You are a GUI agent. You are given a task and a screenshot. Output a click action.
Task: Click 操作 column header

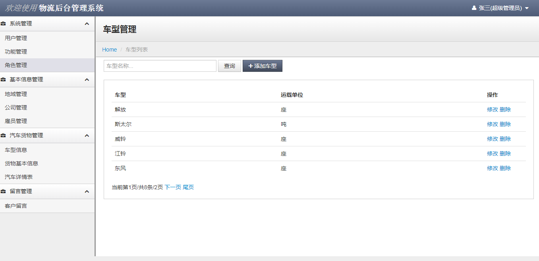[493, 95]
